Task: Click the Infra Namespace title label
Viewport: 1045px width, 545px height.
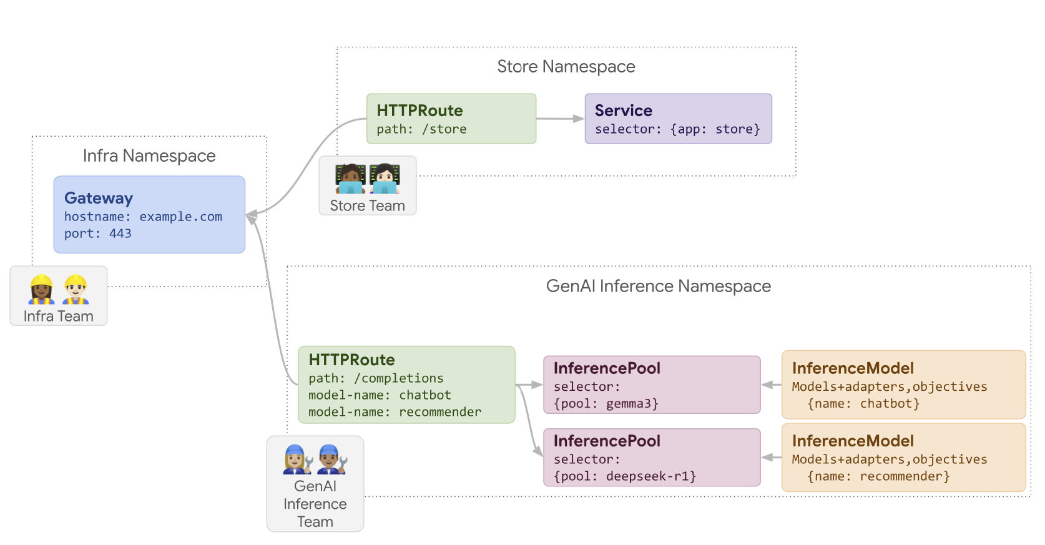Action: tap(149, 156)
